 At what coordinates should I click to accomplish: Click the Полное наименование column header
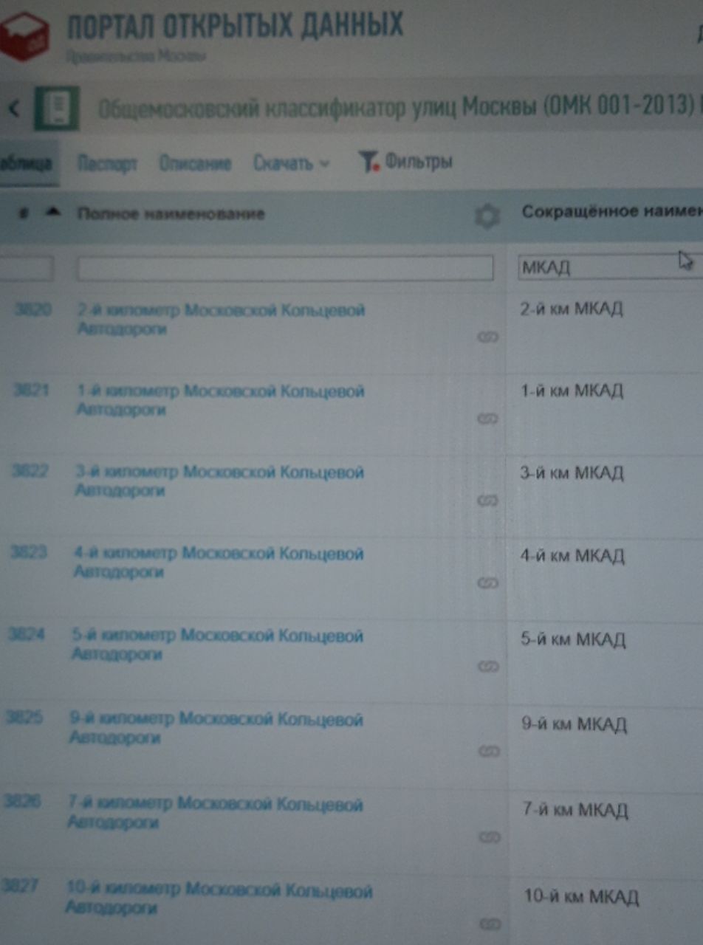pos(171,213)
